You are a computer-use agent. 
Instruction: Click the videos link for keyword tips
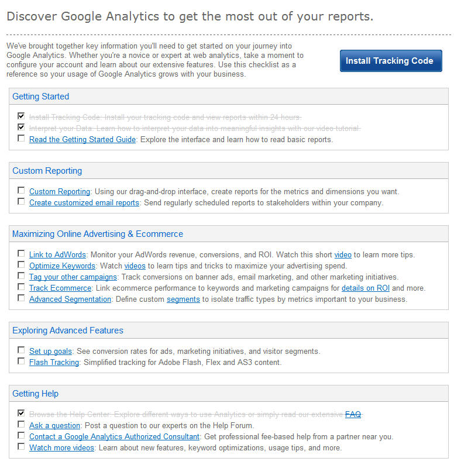click(x=135, y=266)
